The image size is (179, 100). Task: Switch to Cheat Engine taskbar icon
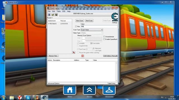tap(44, 97)
